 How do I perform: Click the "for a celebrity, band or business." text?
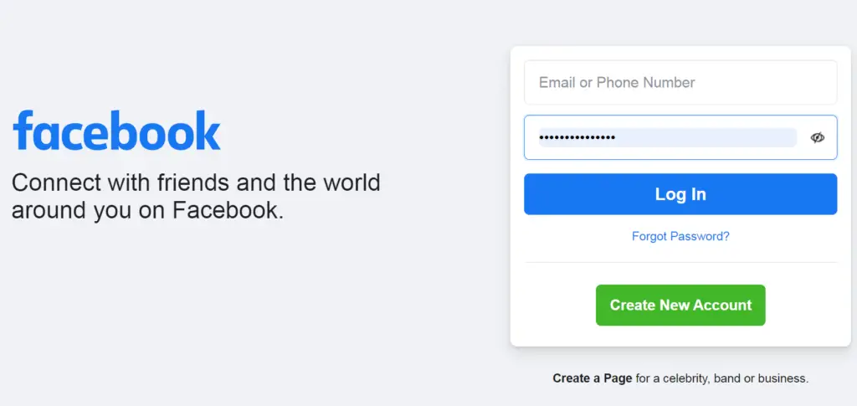(721, 378)
